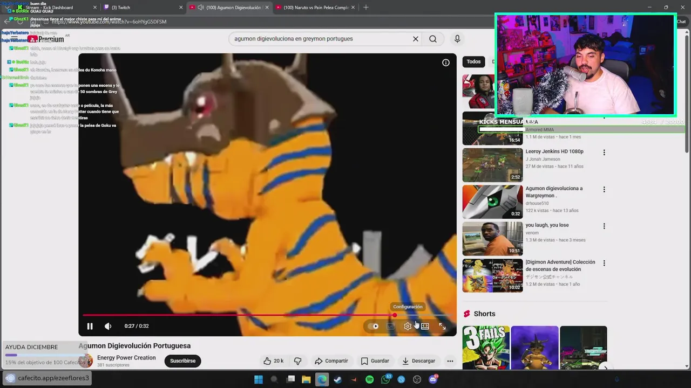Click the drhouse510 channel name
The height and width of the screenshot is (388, 691).
537,203
